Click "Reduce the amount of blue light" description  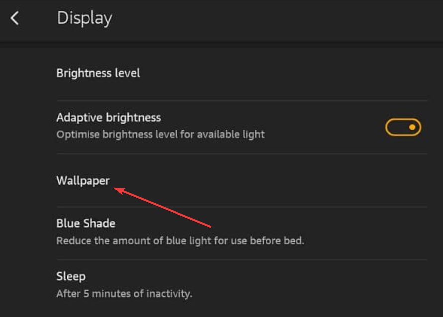tap(180, 241)
